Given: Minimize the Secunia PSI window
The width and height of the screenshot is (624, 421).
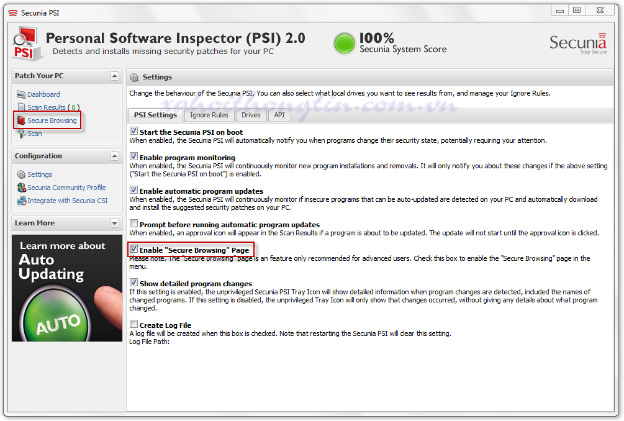Looking at the screenshot, I should [560, 11].
